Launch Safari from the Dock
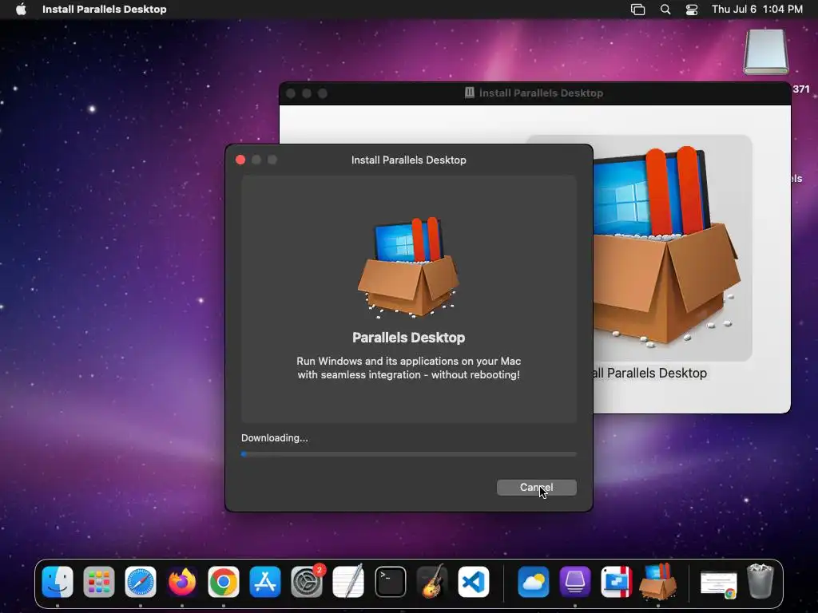This screenshot has width=818, height=613. click(x=141, y=581)
